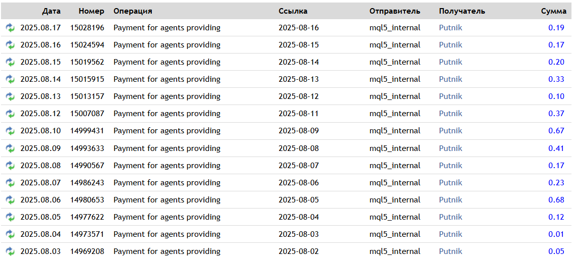Click the transfer icon for payment 15028196
The image size is (573, 257).
click(x=10, y=28)
